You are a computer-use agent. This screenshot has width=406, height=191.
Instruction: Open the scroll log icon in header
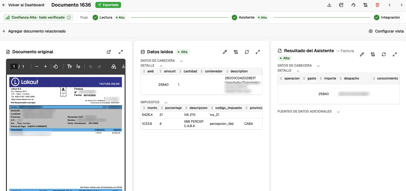click(x=365, y=5)
